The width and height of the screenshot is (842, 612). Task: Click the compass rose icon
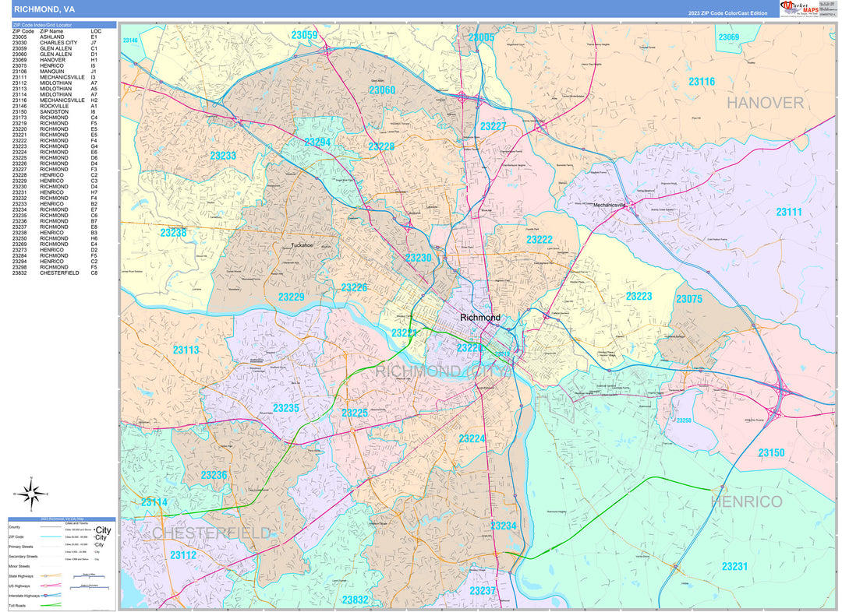click(x=30, y=492)
